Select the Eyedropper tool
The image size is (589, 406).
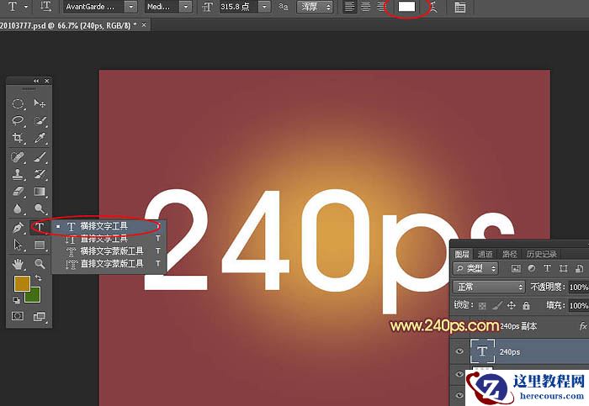pyautogui.click(x=40, y=138)
